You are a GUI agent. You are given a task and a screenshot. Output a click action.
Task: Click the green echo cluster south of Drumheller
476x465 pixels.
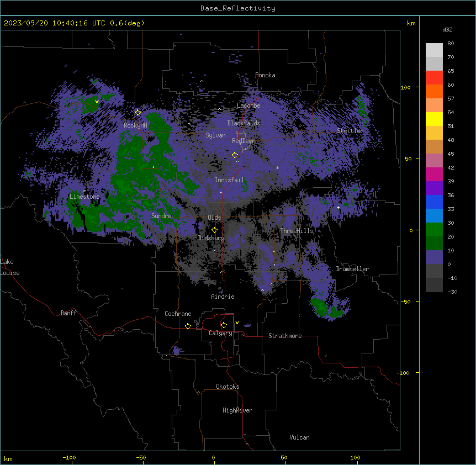click(x=326, y=309)
